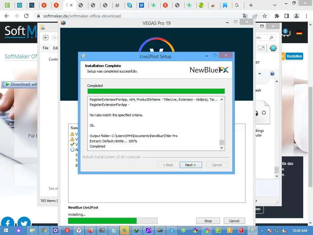Open the File menu in the Explorer window
Viewport: 313px width, 235px height.
click(46, 48)
